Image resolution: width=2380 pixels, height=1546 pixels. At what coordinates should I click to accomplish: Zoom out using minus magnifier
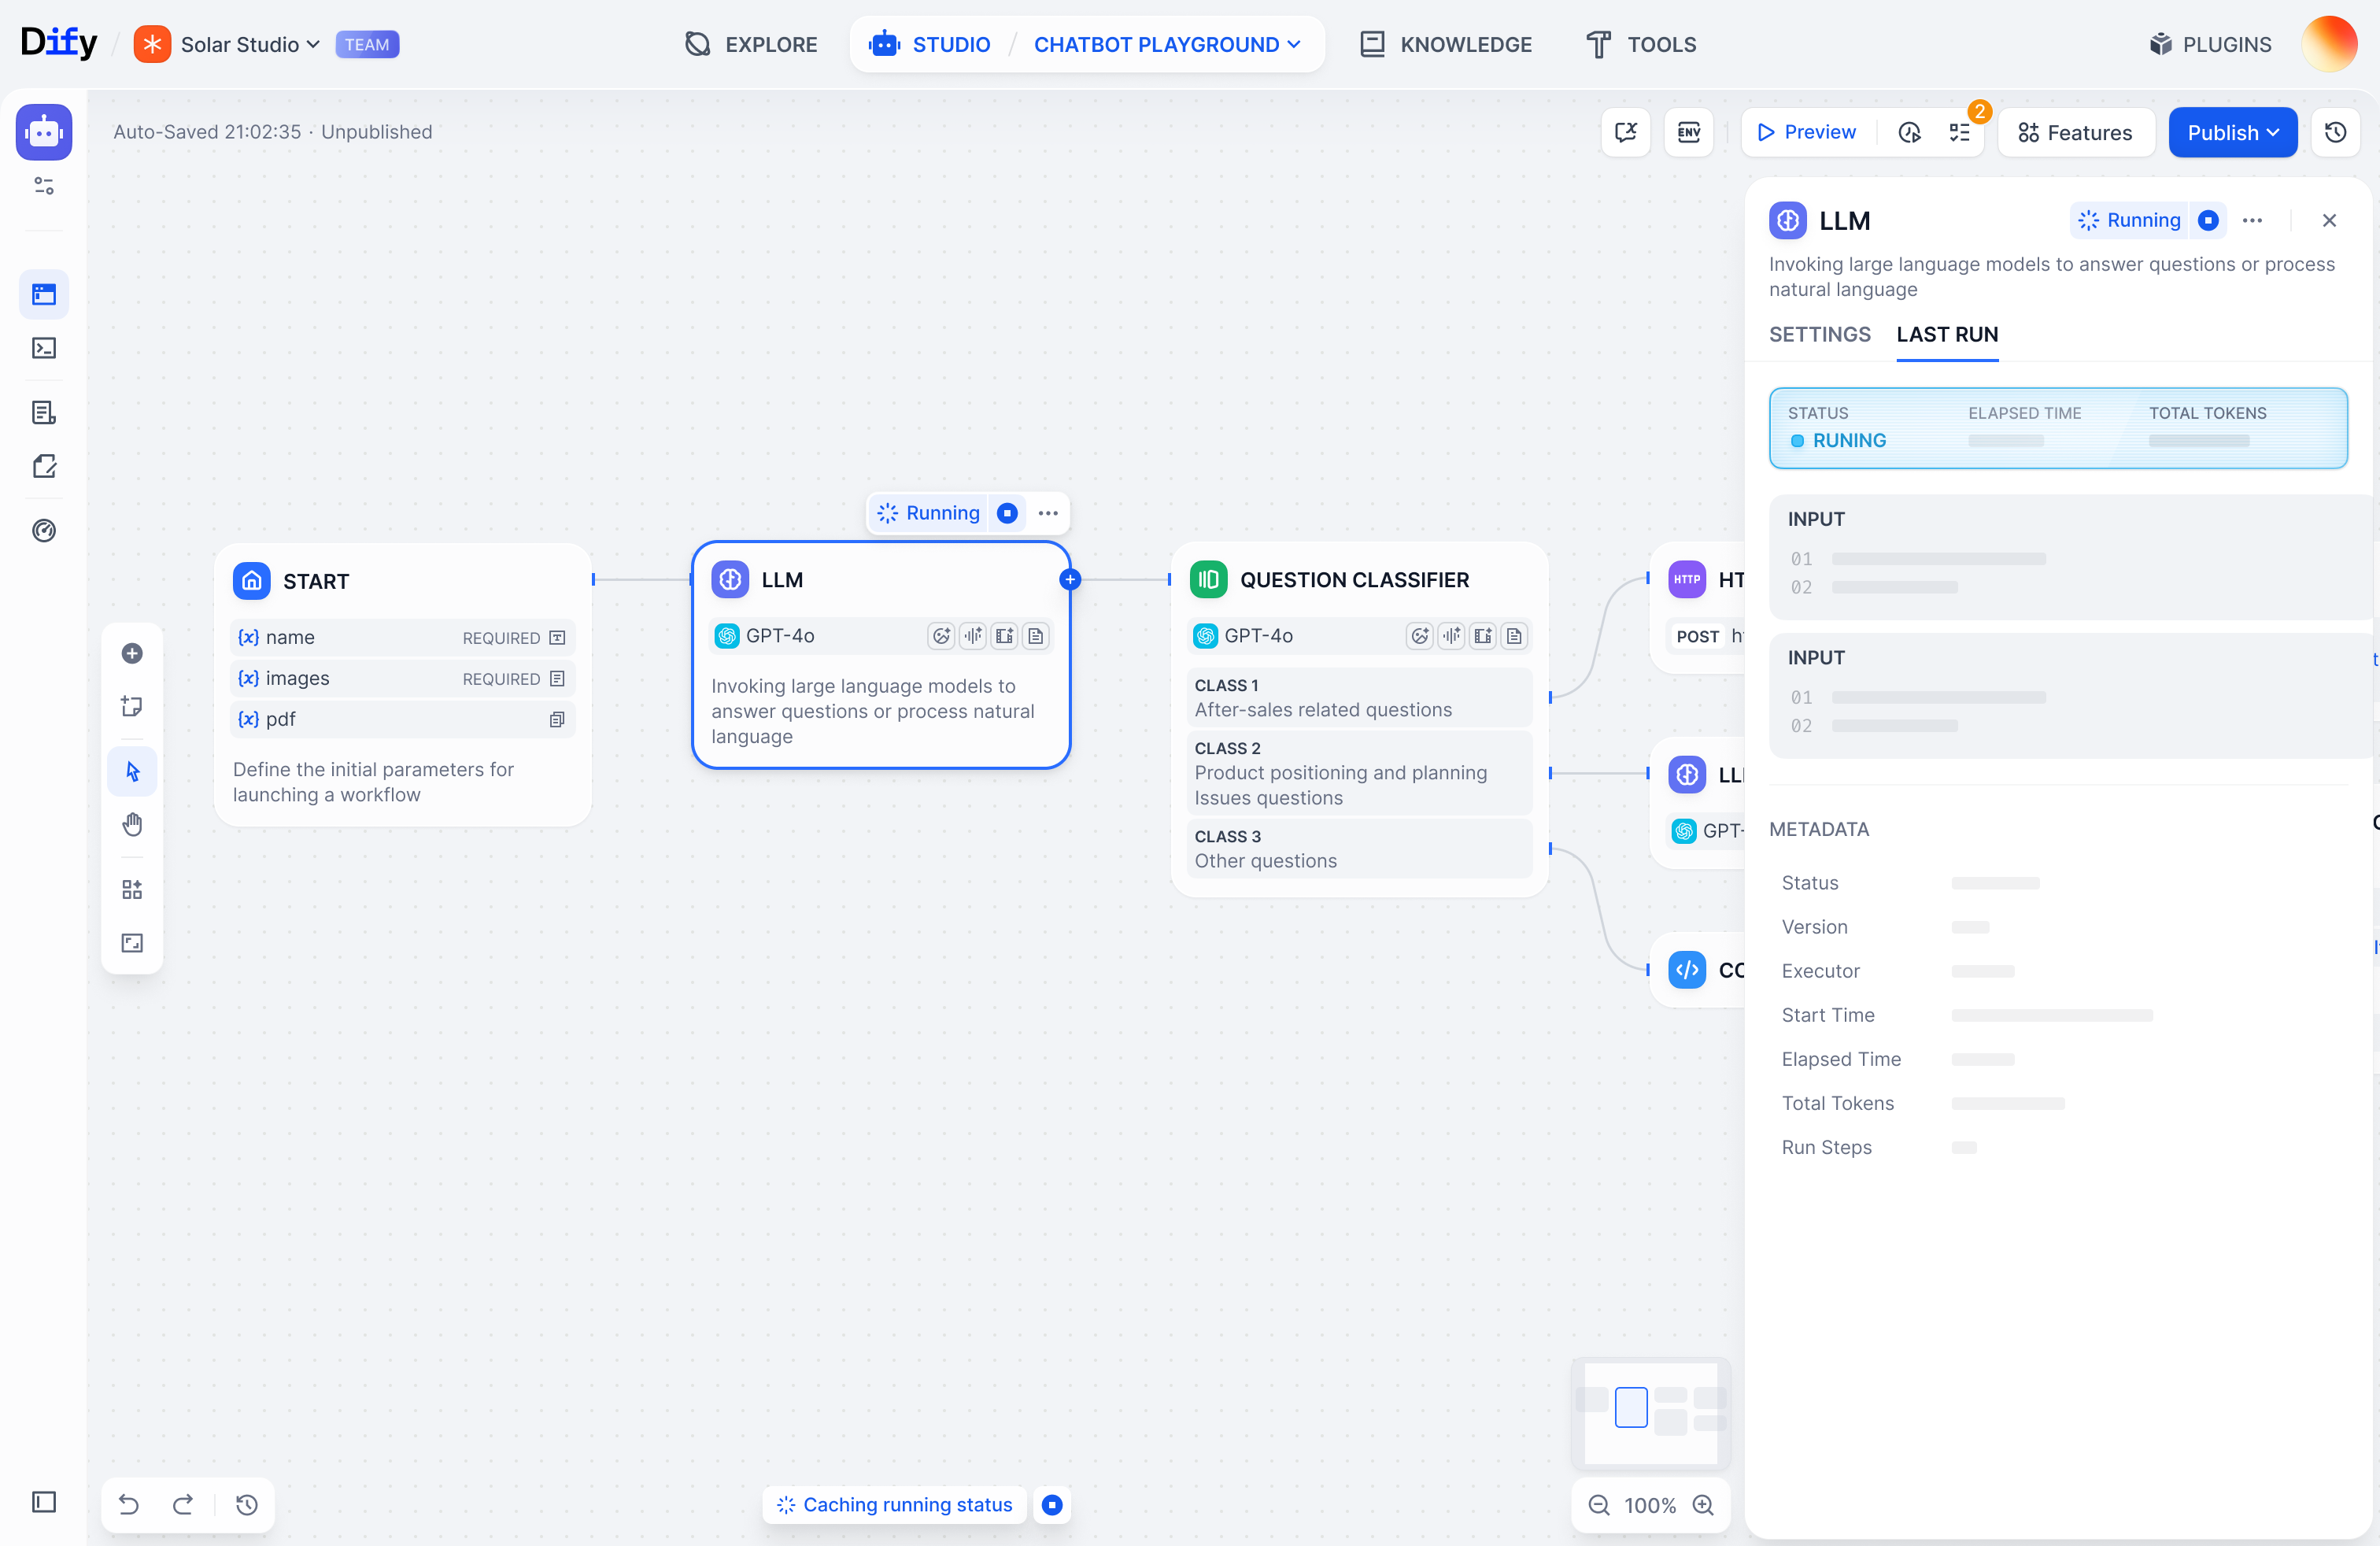click(1599, 1505)
